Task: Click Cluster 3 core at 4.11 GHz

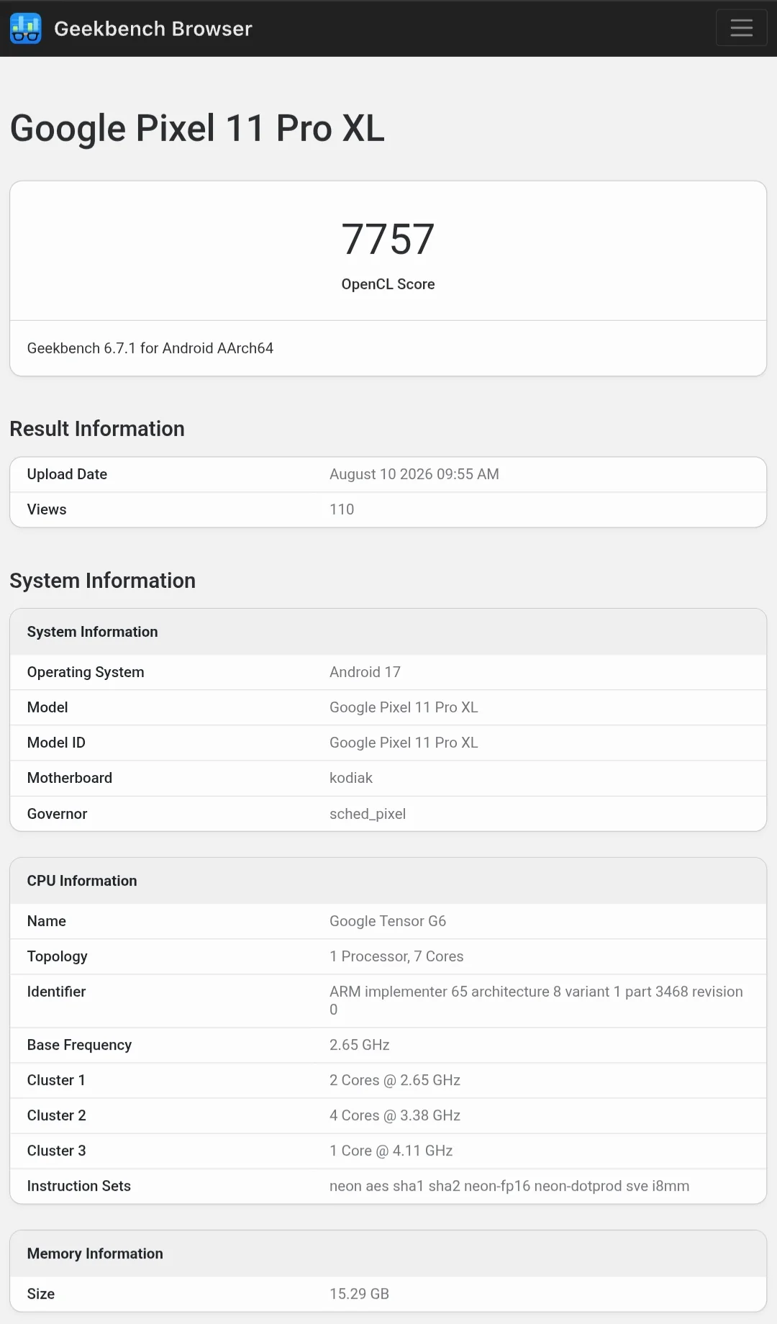Action: [x=391, y=1151]
